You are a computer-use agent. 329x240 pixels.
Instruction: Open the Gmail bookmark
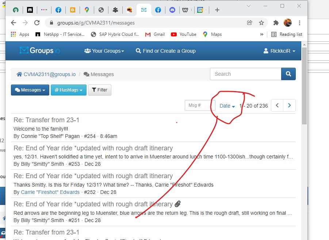155,34
